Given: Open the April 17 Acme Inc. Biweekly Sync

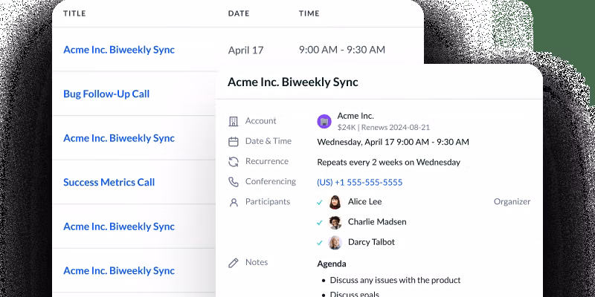Looking at the screenshot, I should point(119,50).
